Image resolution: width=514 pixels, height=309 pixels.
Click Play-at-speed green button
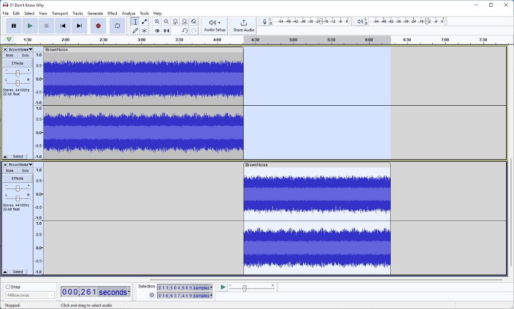click(223, 287)
